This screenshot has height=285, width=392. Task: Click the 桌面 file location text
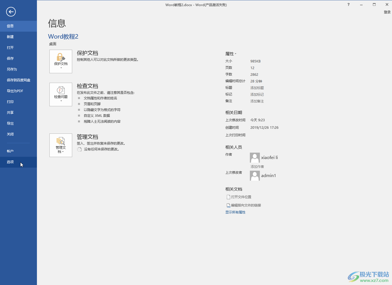point(53,44)
